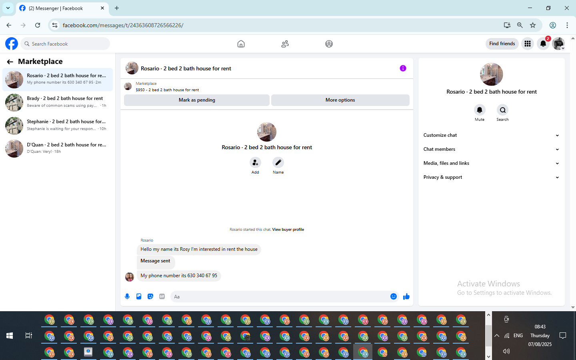
Task: Go back with the browser back arrow
Action: tap(9, 25)
